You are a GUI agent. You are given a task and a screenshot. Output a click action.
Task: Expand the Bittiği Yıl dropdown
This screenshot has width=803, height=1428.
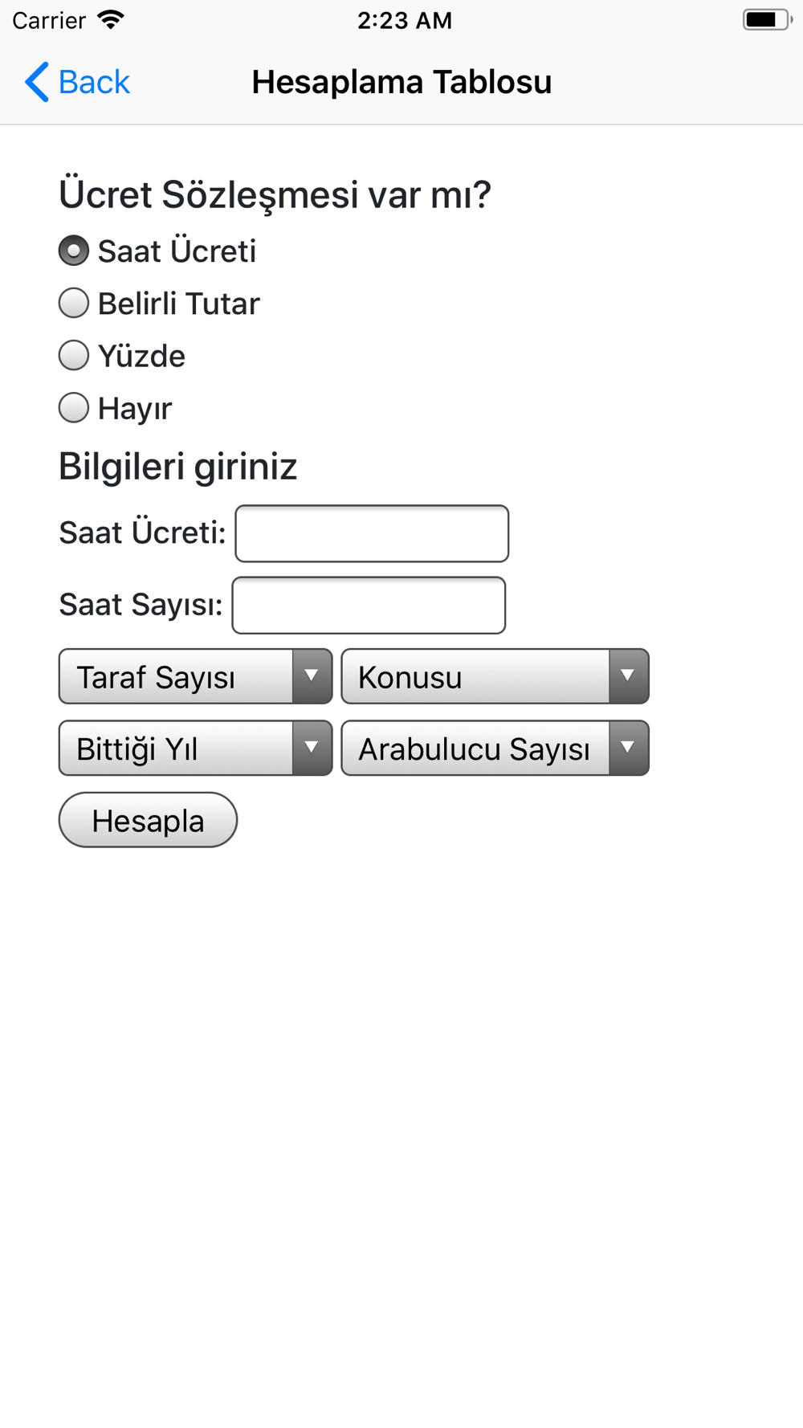(195, 748)
